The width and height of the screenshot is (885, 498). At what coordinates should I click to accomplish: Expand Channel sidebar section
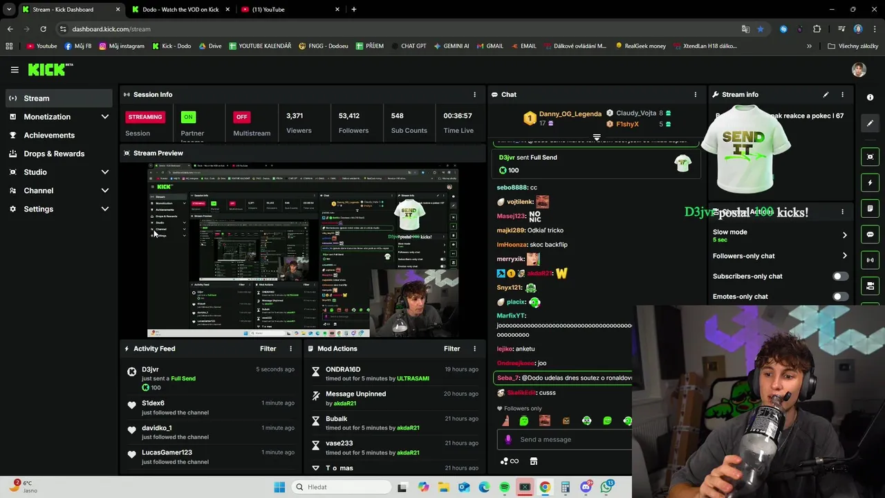104,191
